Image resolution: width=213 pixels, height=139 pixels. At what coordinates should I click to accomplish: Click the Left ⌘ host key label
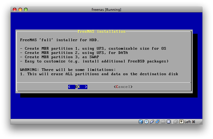[x=190, y=122]
